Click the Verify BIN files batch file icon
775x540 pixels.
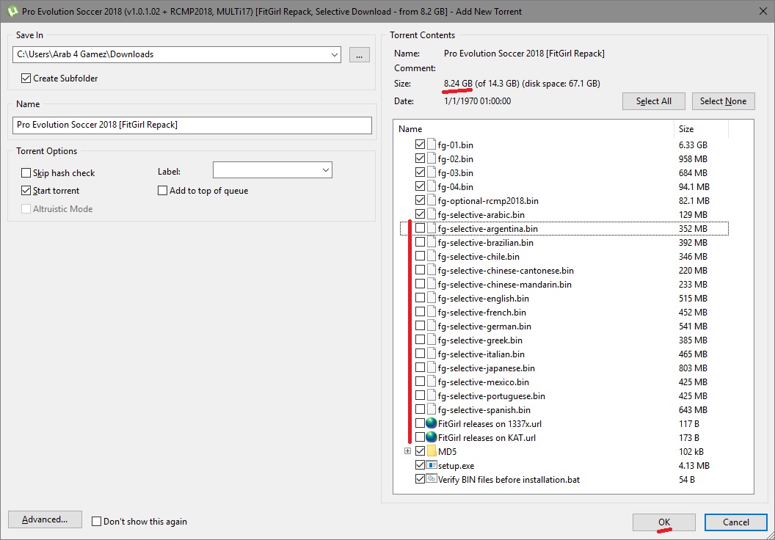[432, 479]
